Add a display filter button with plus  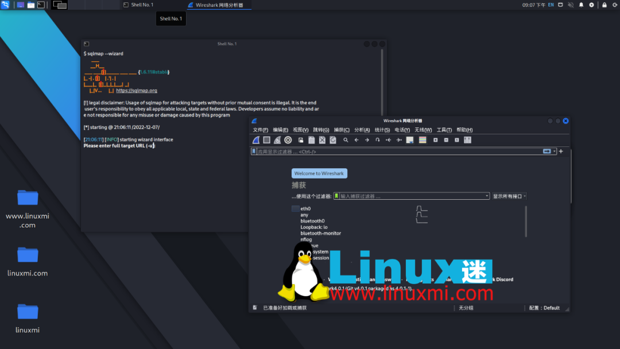pyautogui.click(x=561, y=152)
